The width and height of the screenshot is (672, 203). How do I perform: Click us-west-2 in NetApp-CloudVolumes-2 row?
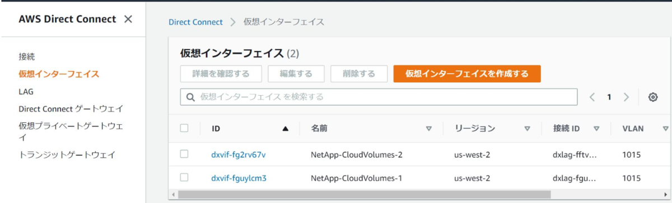pyautogui.click(x=472, y=155)
